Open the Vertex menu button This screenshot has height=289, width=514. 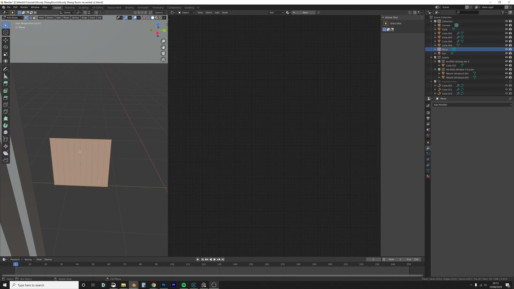pyautogui.click(x=75, y=18)
